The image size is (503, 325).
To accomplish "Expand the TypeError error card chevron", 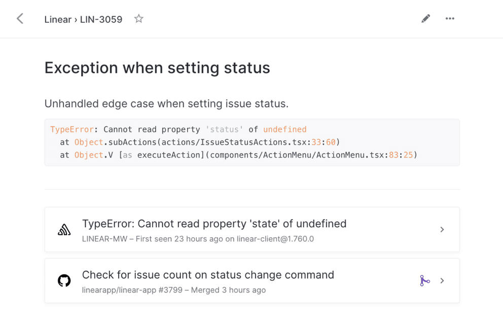I will 442,229.
